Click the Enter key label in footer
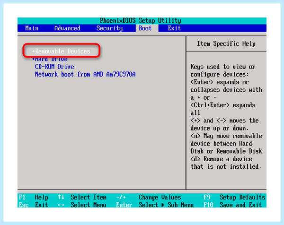The width and height of the screenshot is (284, 225). (124, 205)
